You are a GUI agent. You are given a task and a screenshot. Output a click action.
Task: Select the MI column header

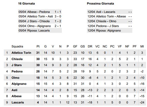tap(142, 46)
